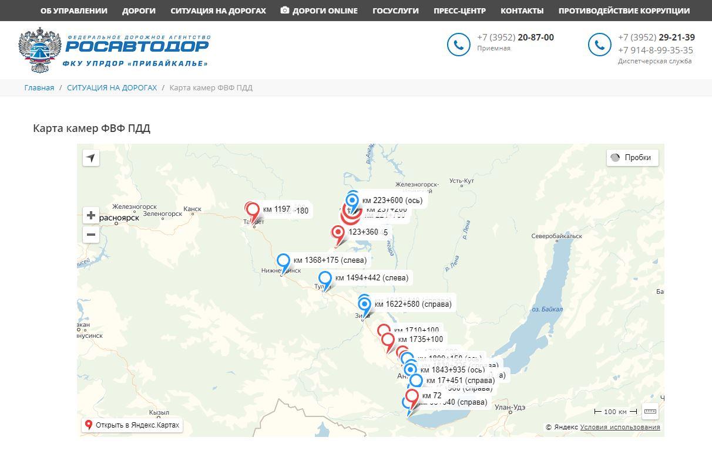This screenshot has height=461, width=712.
Task: Open Условия использования link on map
Action: coord(620,427)
